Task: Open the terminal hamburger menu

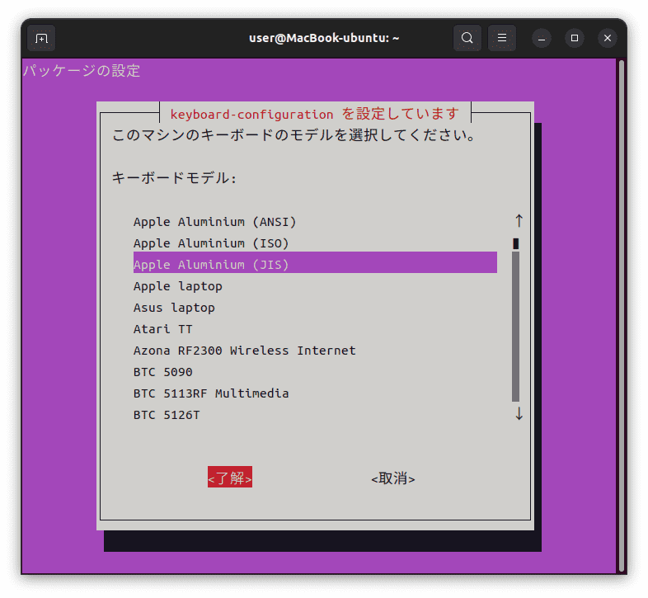Action: point(502,38)
